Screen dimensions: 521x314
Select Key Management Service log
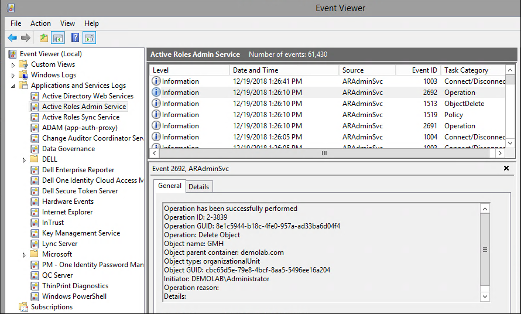[x=81, y=233]
